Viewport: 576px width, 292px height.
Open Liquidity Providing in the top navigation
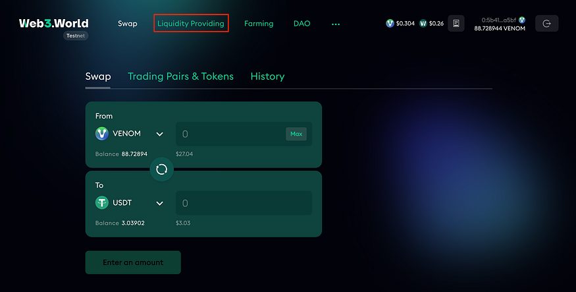coord(191,24)
